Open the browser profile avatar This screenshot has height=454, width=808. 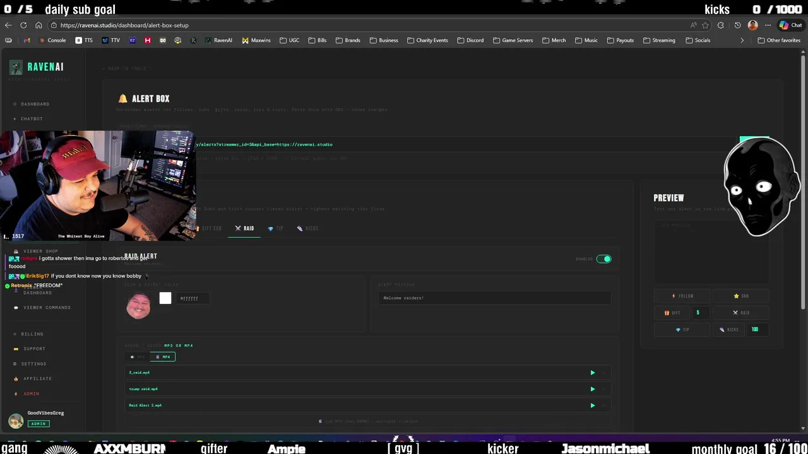752,25
